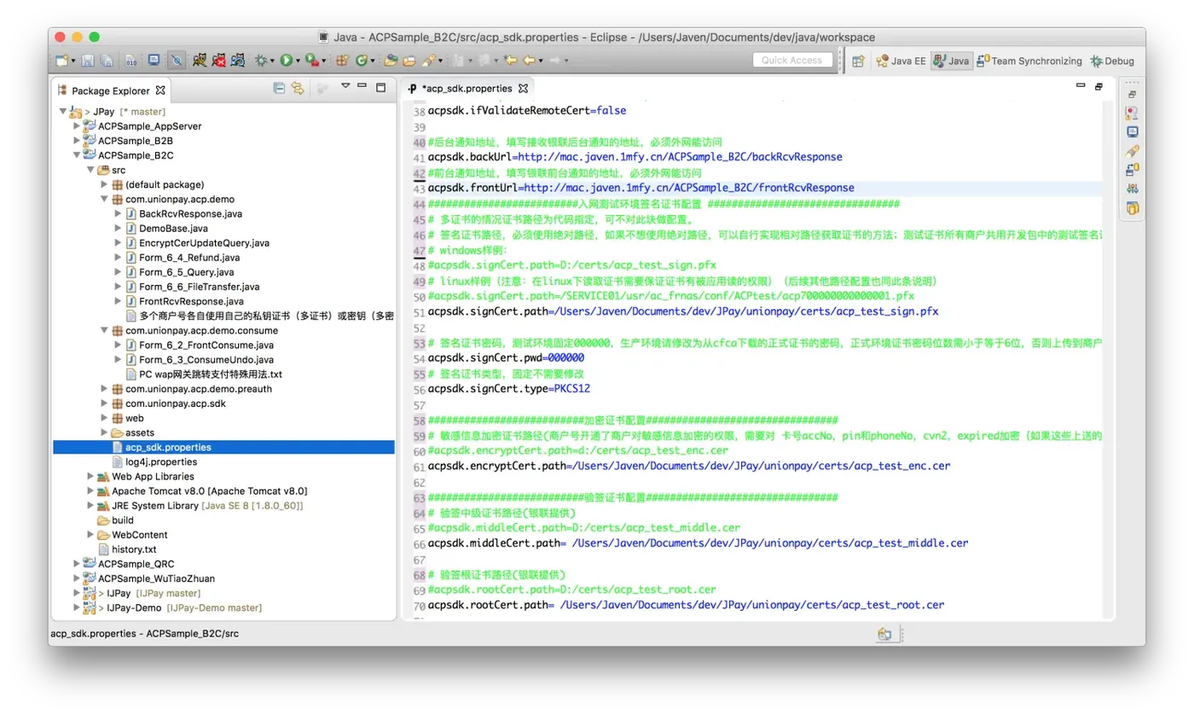Click the Save toolbar icon
This screenshot has width=1194, height=715.
coord(90,61)
